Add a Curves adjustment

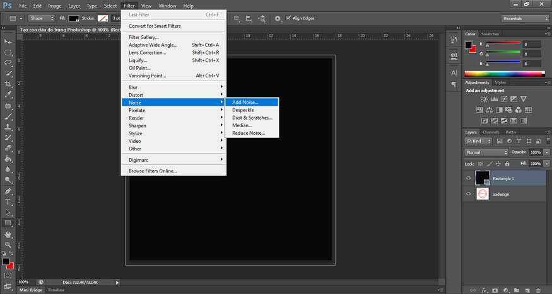coord(504,99)
